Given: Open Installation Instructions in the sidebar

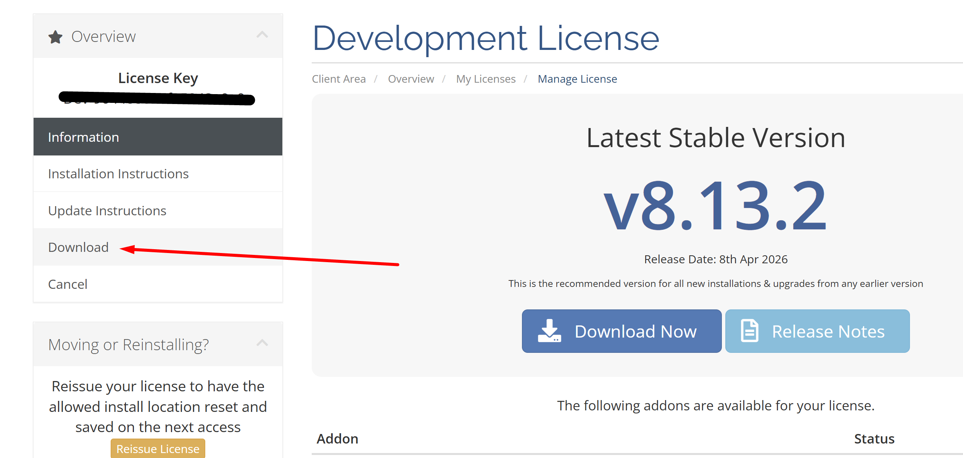Looking at the screenshot, I should (x=118, y=174).
